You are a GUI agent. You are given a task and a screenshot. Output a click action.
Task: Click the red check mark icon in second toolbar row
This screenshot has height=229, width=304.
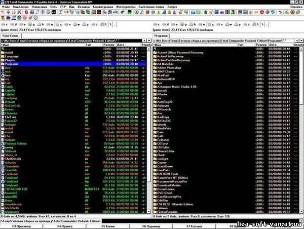point(30,18)
